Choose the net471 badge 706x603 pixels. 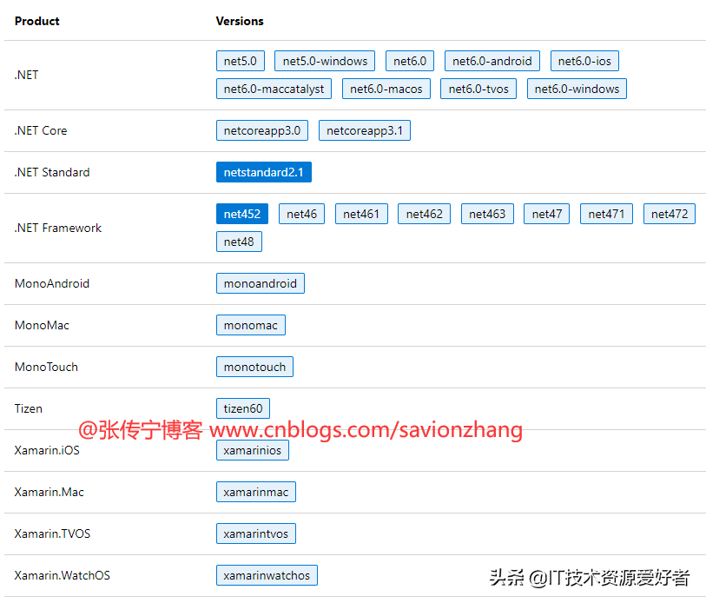click(606, 214)
